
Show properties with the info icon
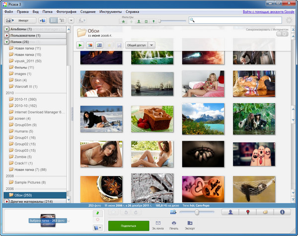[282, 212]
